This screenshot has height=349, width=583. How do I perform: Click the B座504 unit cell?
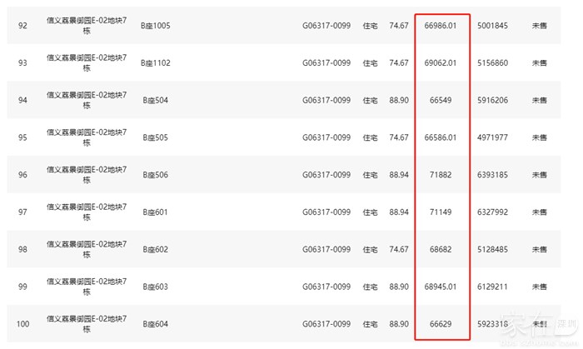tap(155, 101)
